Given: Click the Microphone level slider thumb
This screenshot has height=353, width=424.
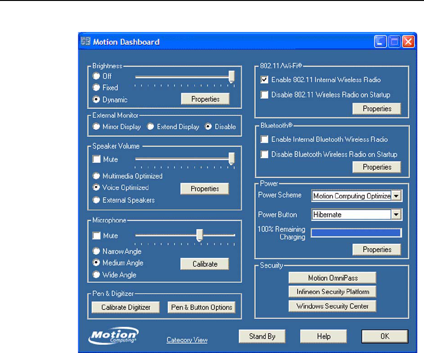Looking at the screenshot, I should tap(200, 235).
